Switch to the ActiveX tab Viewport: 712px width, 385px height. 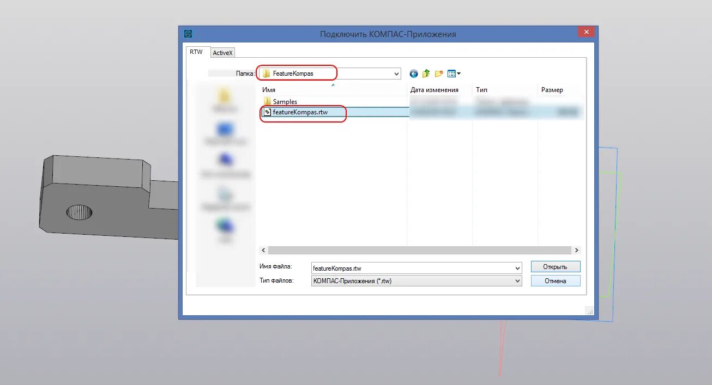[x=222, y=53]
